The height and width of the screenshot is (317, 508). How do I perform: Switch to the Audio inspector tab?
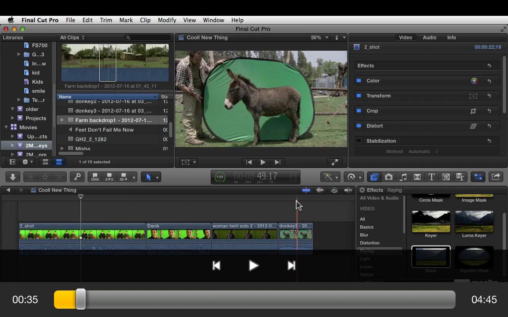(x=429, y=38)
